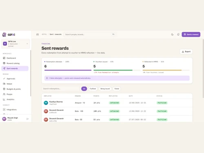204x153 pixels.
Task: Click the Sent rewards page heading
Action: point(55,48)
